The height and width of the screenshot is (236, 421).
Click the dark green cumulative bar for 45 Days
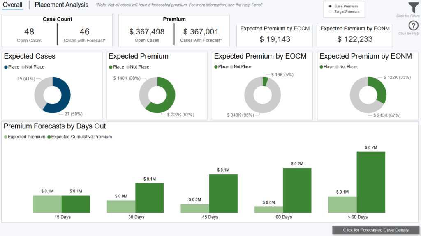pyautogui.click(x=223, y=193)
